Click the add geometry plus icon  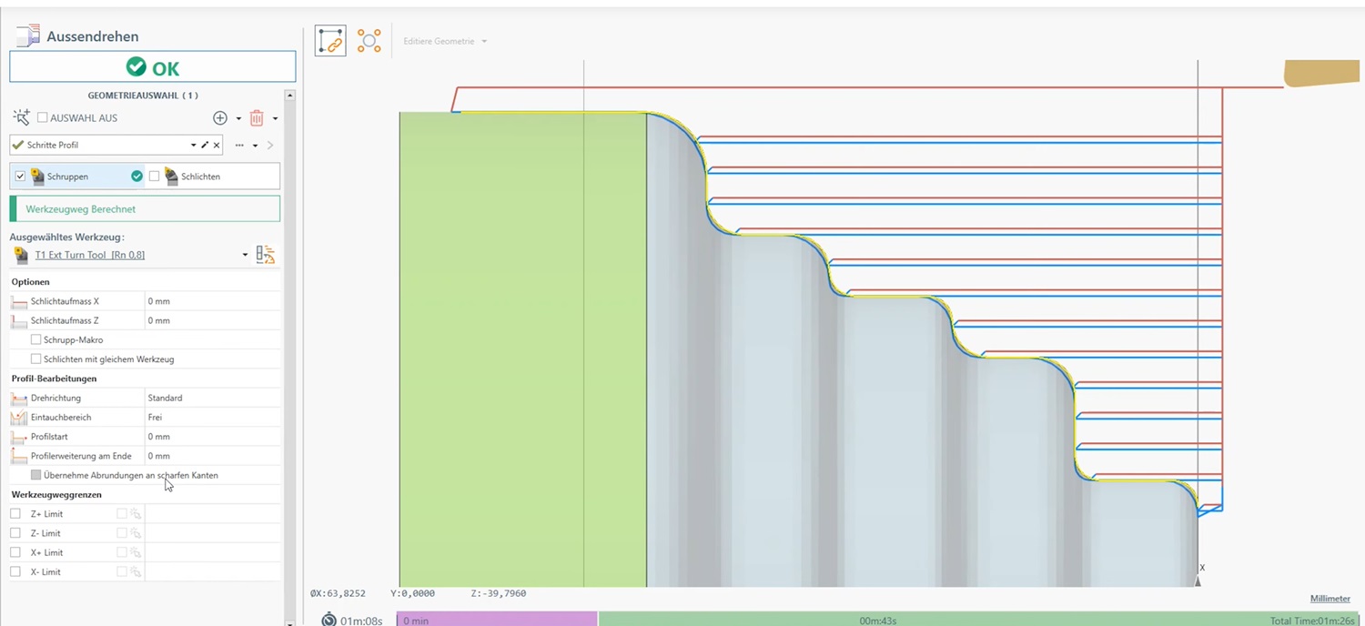pyautogui.click(x=219, y=118)
